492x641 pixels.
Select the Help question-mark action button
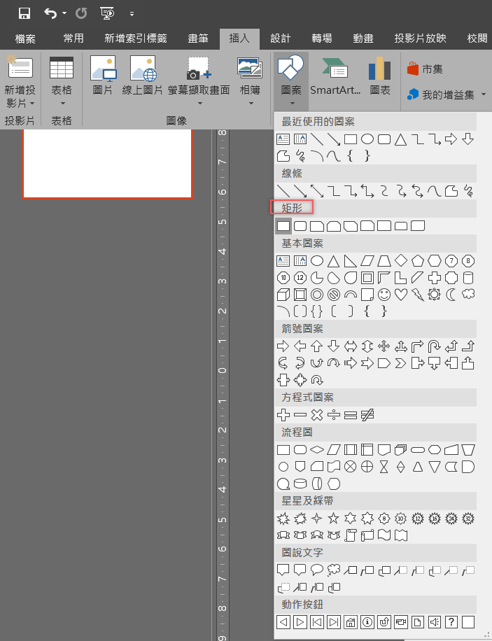(x=451, y=622)
